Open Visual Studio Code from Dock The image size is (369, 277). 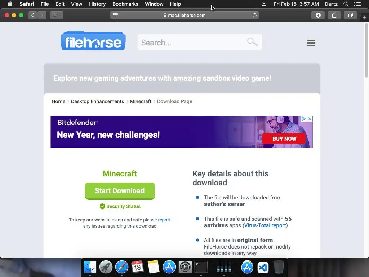point(263,268)
